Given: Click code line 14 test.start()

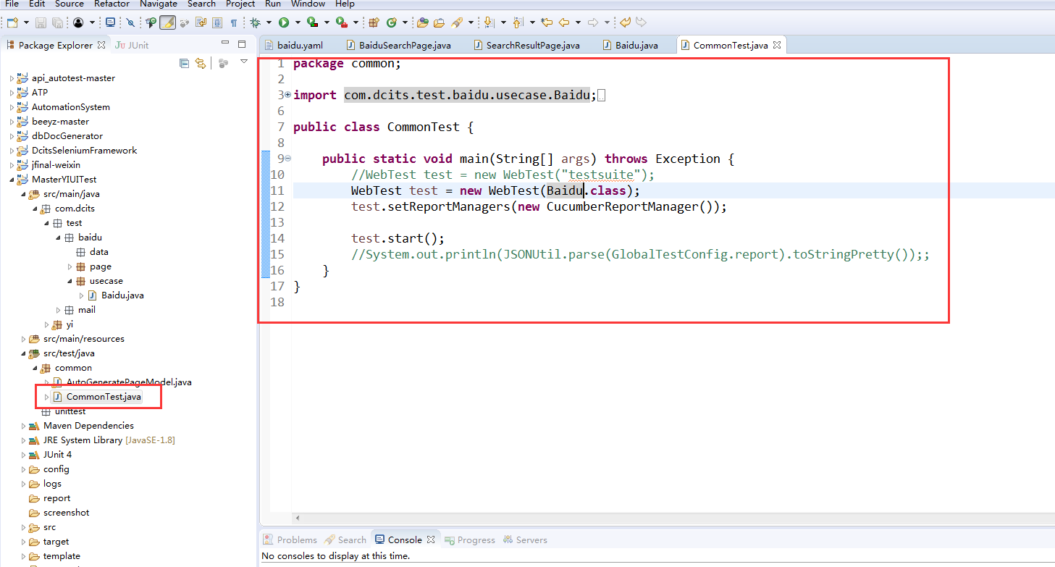Looking at the screenshot, I should (x=398, y=238).
